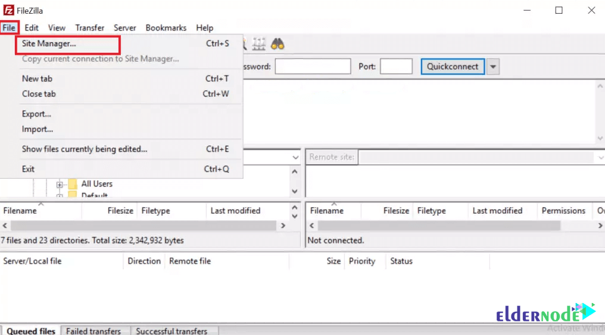Click local list horizontal scrollbar right arrow
Viewport: 605px width, 335px height.
coord(283,226)
